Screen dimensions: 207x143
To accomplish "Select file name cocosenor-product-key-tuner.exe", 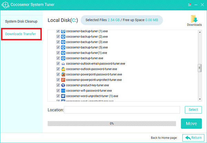I will click(x=88, y=85).
